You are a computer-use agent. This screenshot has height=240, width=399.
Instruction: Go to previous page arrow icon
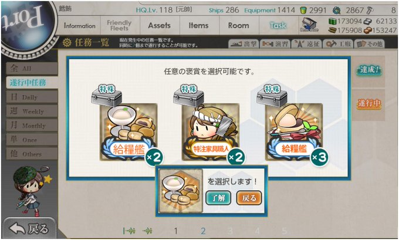coord(148,231)
